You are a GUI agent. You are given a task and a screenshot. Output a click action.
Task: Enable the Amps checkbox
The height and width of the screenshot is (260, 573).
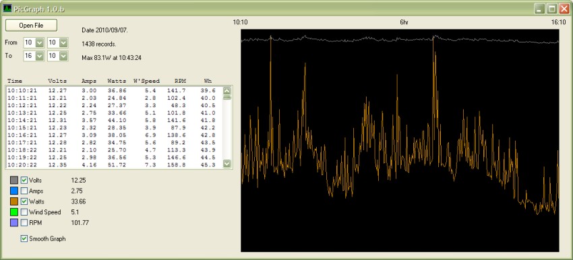coord(24,191)
